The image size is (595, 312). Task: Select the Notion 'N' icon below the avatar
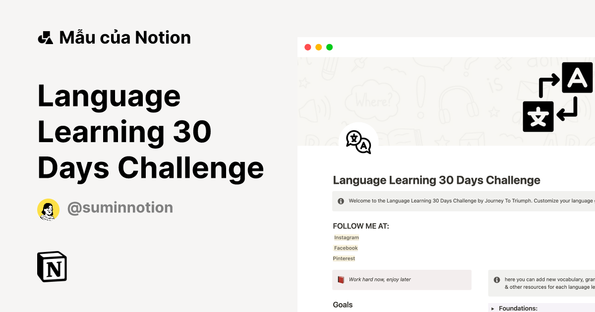[x=52, y=266]
